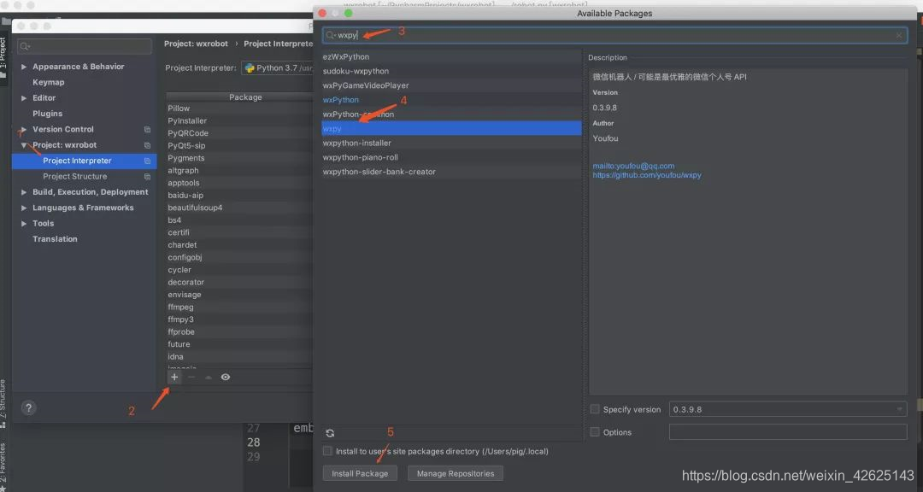Screen dimensions: 923x492
Task: Click the settings search magnifier icon
Action: click(25, 46)
